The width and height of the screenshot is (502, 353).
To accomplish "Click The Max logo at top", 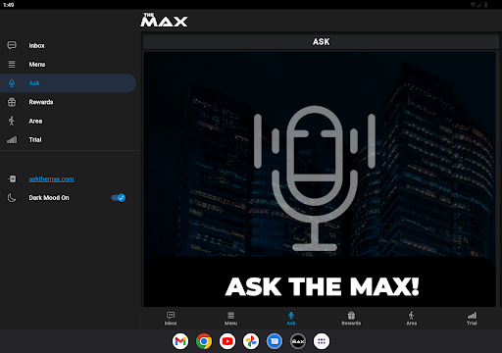I will click(x=164, y=20).
